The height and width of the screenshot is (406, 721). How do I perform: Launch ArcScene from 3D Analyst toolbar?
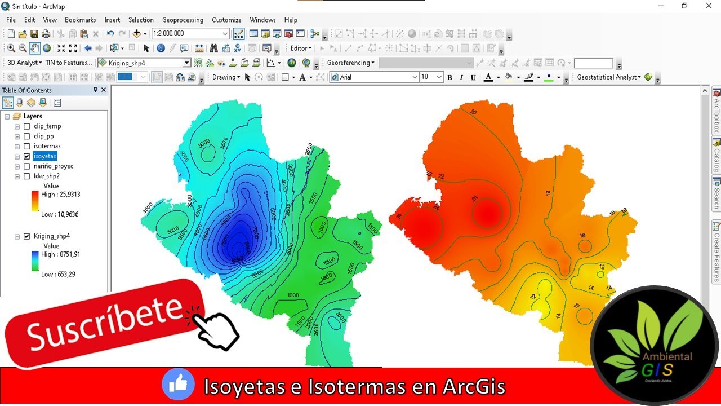(291, 63)
